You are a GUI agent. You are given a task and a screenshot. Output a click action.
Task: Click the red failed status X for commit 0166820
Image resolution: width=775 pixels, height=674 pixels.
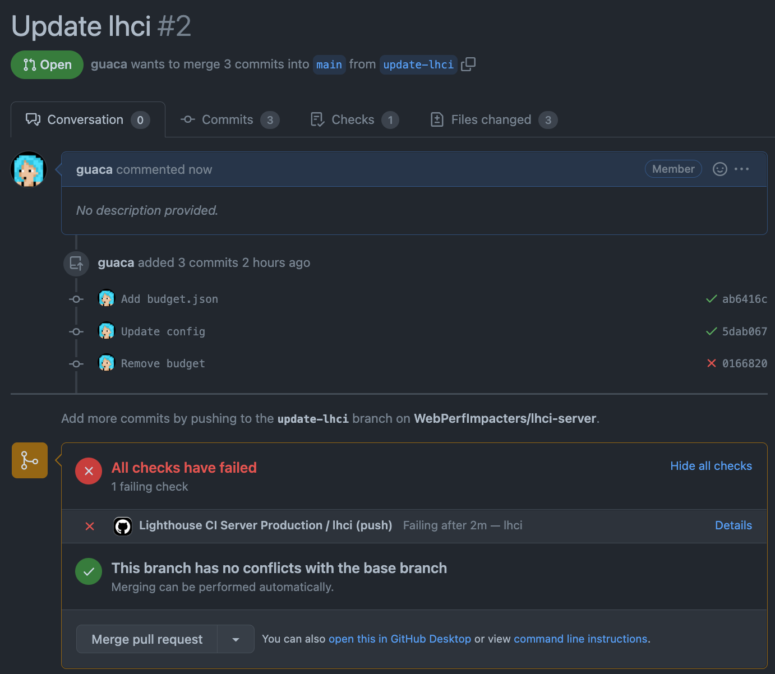click(x=712, y=363)
